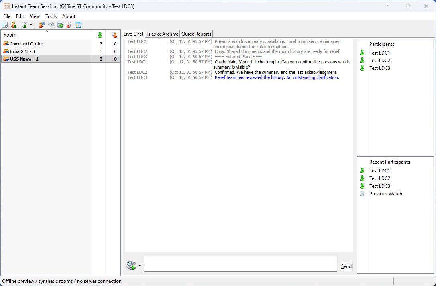The height and width of the screenshot is (286, 436).
Task: Click the '=== Entered Place ===' message
Action: [238, 57]
